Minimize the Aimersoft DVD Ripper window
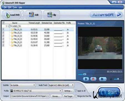The width and height of the screenshot is (125, 101). click(114, 2)
